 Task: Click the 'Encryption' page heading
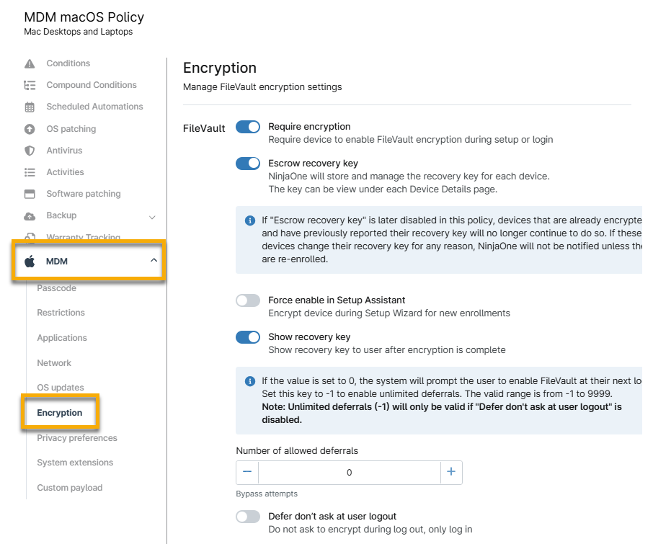coord(220,68)
